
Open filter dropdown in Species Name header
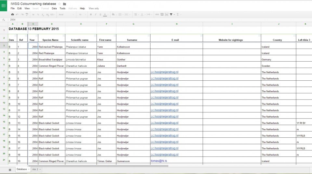click(63, 36)
